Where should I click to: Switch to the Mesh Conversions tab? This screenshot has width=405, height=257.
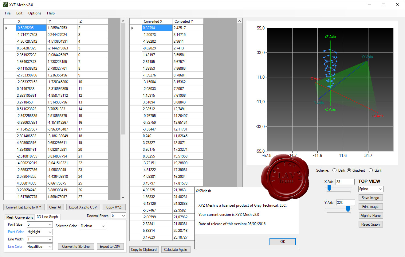click(20, 217)
